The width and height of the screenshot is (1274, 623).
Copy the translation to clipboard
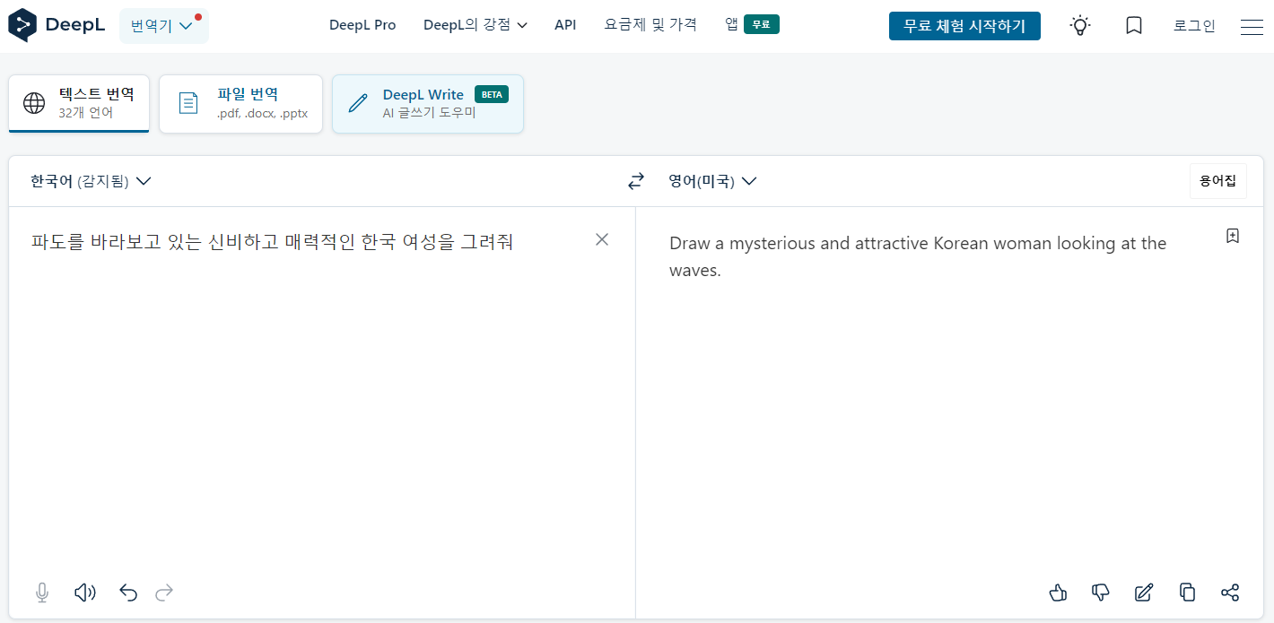point(1187,593)
